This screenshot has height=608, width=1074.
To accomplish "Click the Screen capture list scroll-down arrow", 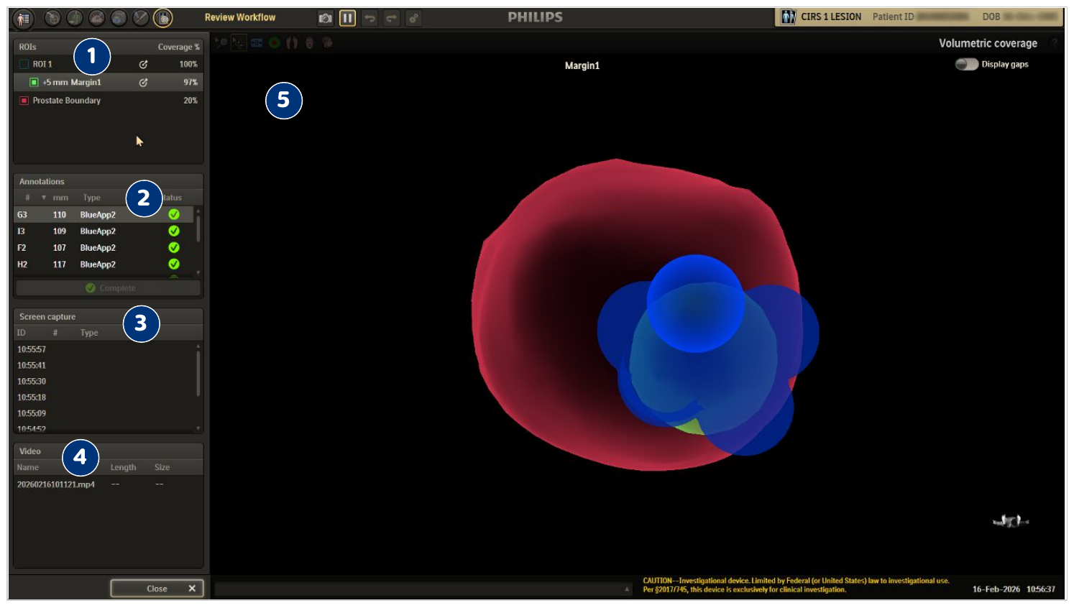I will tap(198, 428).
